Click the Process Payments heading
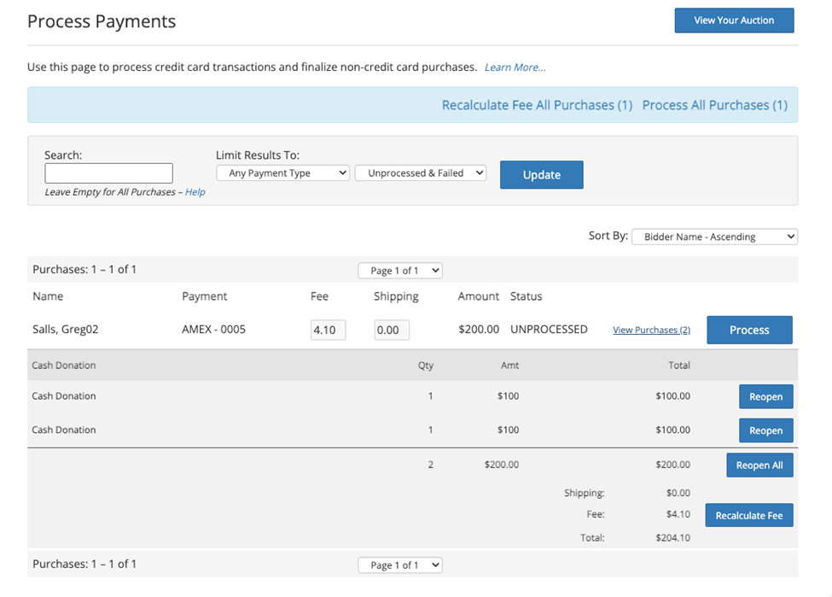 coord(102,21)
